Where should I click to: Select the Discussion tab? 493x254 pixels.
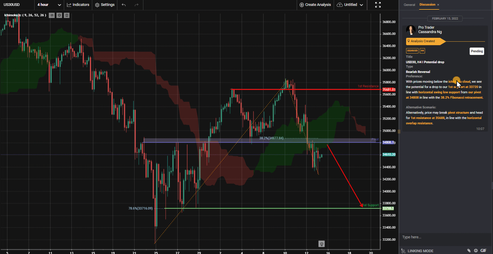(427, 4)
